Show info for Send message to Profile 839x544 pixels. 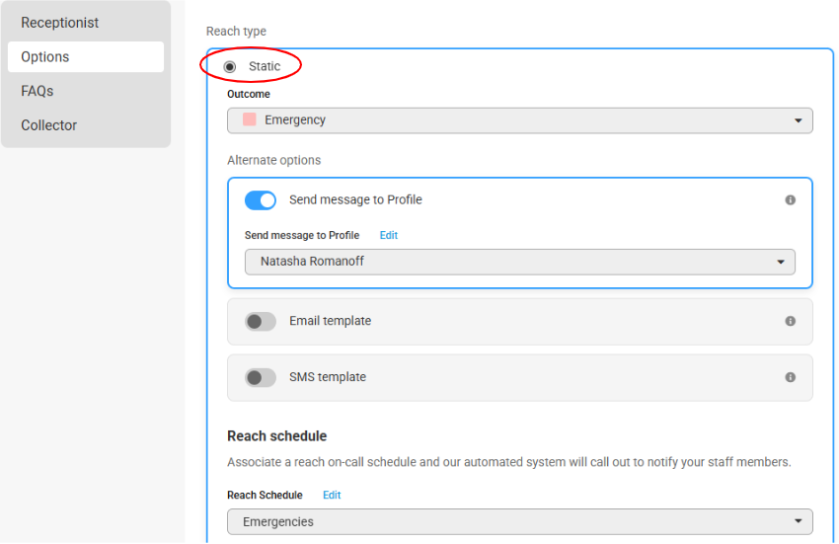pos(790,200)
